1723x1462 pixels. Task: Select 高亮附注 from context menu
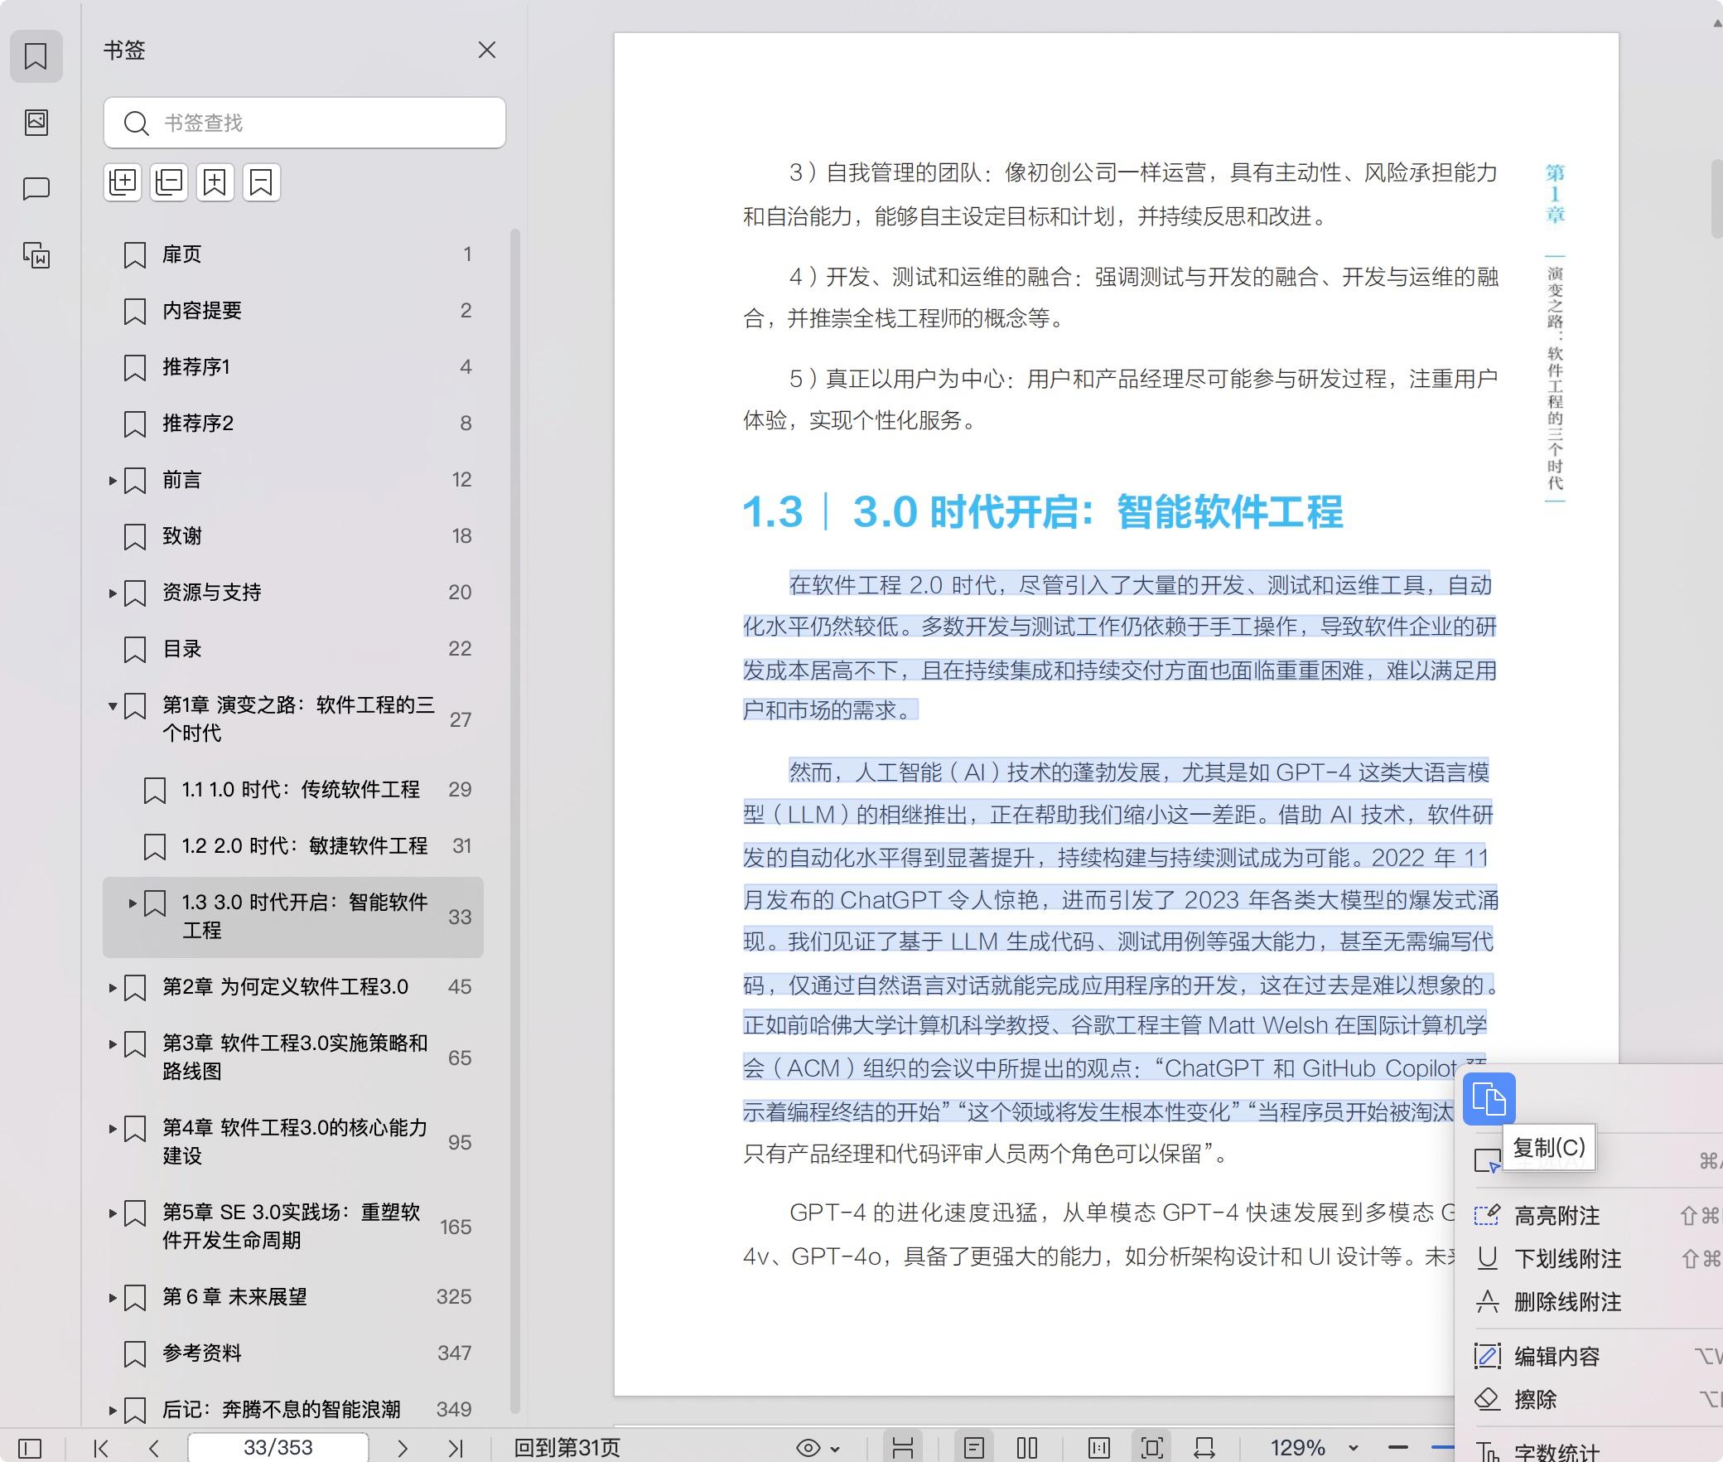point(1556,1216)
